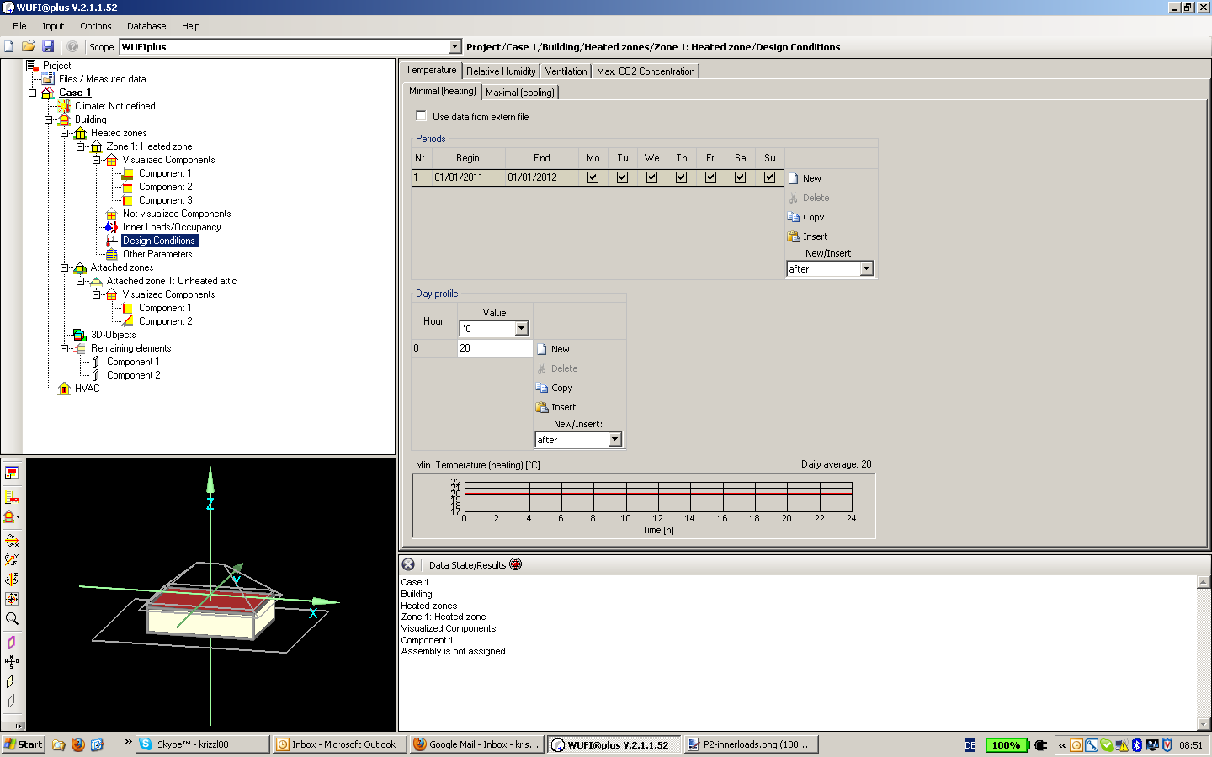Open the °C unit dropdown
1212x757 pixels.
tap(521, 328)
